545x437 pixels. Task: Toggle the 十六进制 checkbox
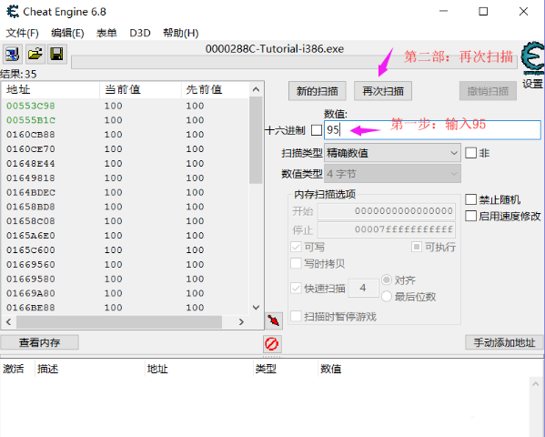317,130
